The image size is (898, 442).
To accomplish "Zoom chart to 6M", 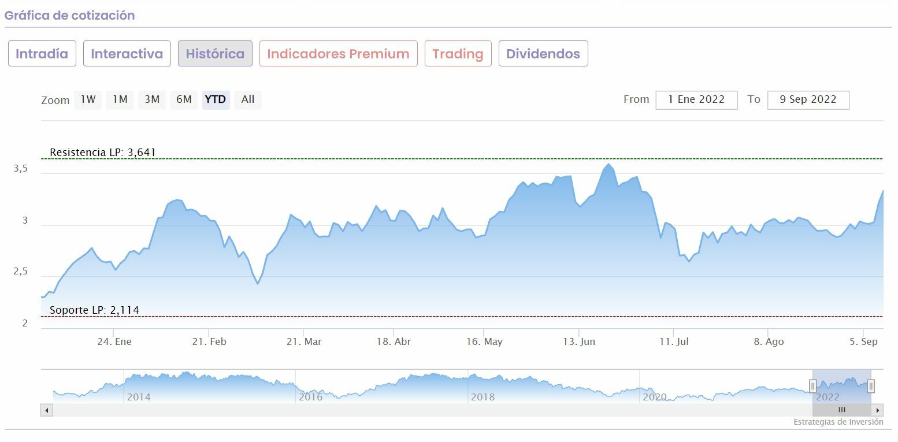I will pos(184,99).
